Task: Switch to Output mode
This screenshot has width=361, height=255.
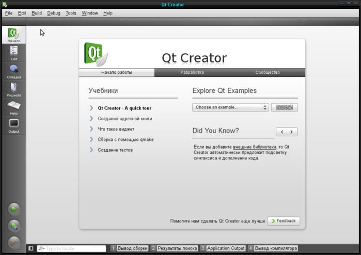Action: pyautogui.click(x=14, y=125)
